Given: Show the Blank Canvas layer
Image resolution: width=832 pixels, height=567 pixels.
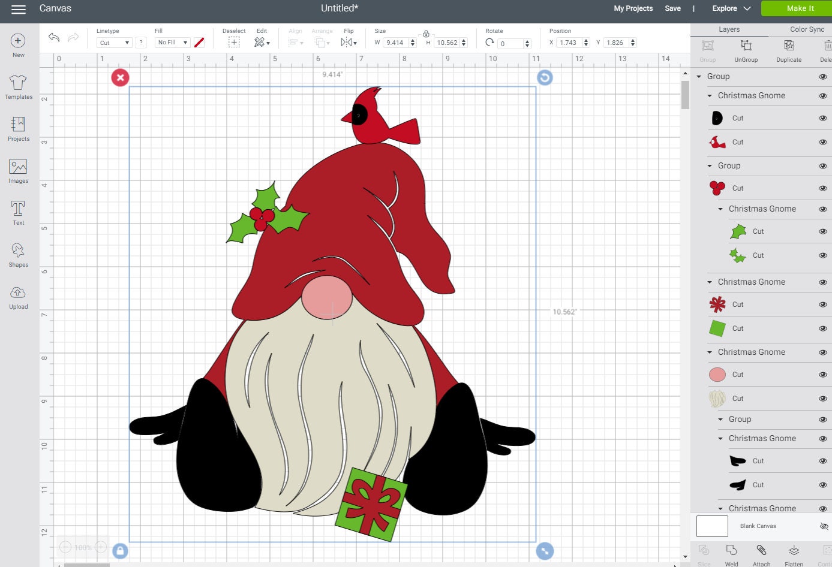Looking at the screenshot, I should 824,526.
